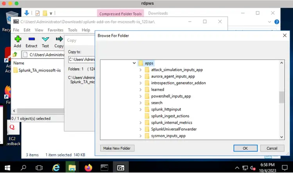The height and width of the screenshot is (173, 293).
Task: Select the splunk_ingest_actions folder
Action: 170,116
